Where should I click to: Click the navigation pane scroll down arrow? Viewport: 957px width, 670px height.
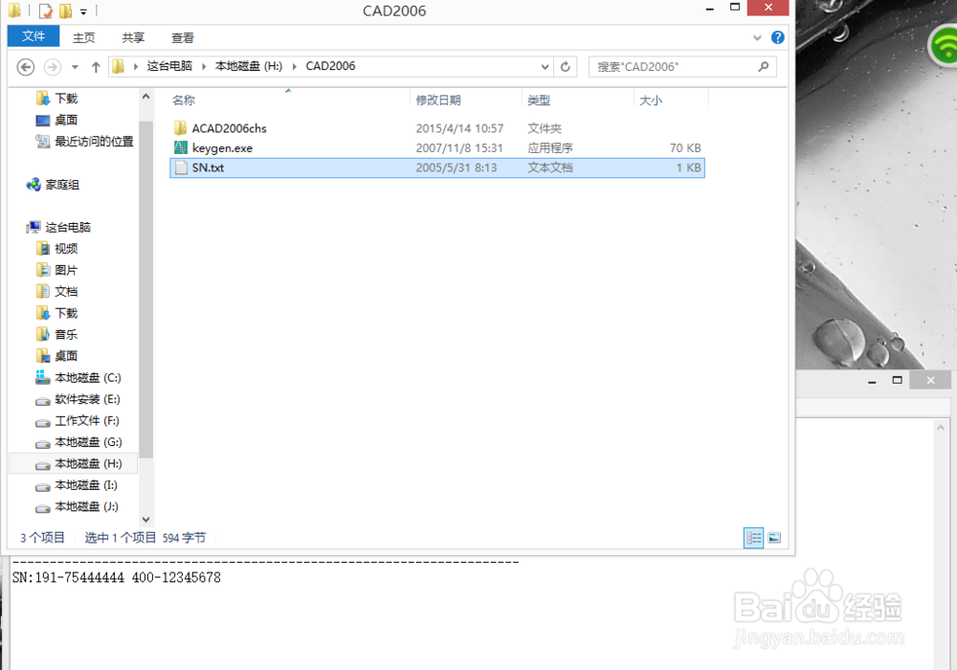pyautogui.click(x=145, y=520)
